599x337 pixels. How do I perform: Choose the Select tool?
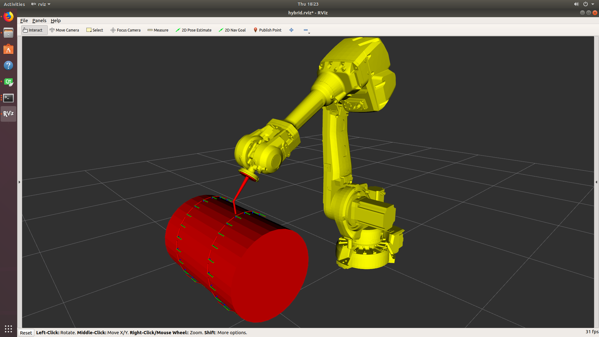[x=95, y=30]
